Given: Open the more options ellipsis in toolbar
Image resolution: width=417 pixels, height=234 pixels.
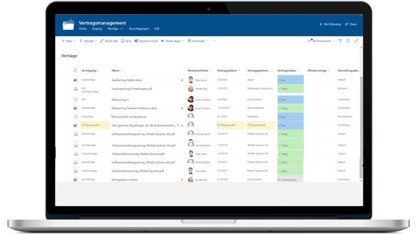Looking at the screenshot, I should [x=214, y=41].
